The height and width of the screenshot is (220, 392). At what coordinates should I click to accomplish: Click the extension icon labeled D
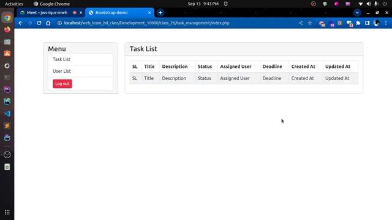coord(340,23)
